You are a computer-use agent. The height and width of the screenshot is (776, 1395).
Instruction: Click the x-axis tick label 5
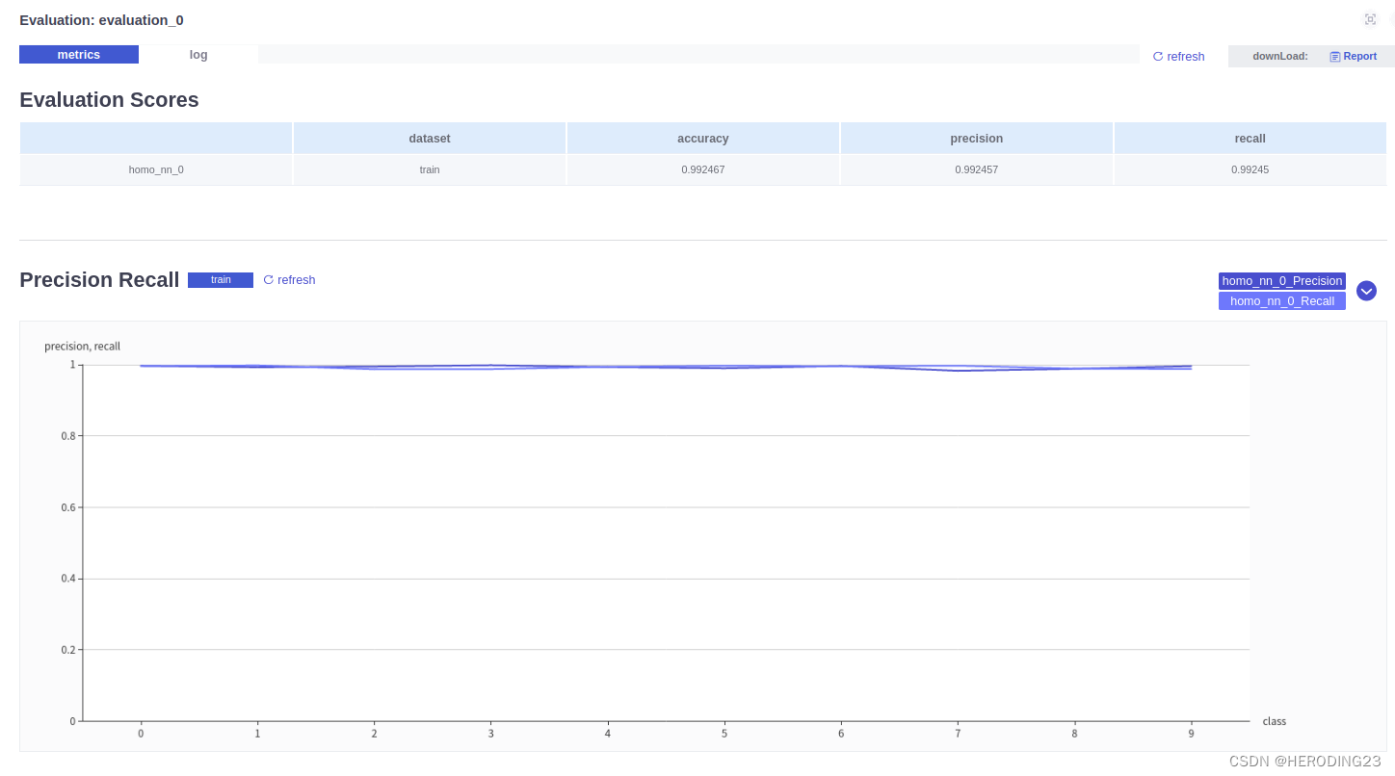click(x=724, y=734)
